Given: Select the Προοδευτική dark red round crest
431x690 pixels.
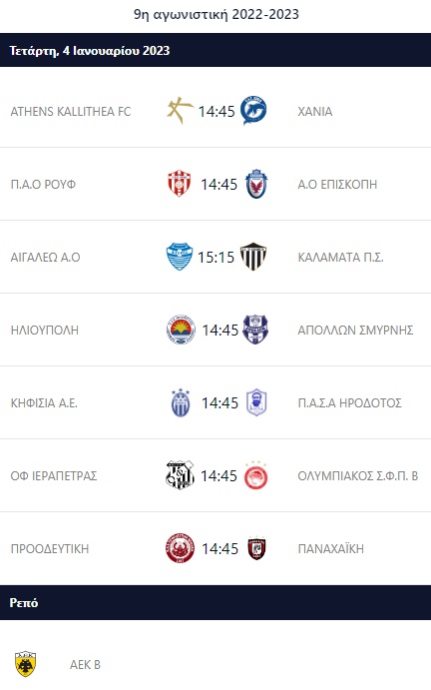Looking at the screenshot, I should tap(181, 548).
